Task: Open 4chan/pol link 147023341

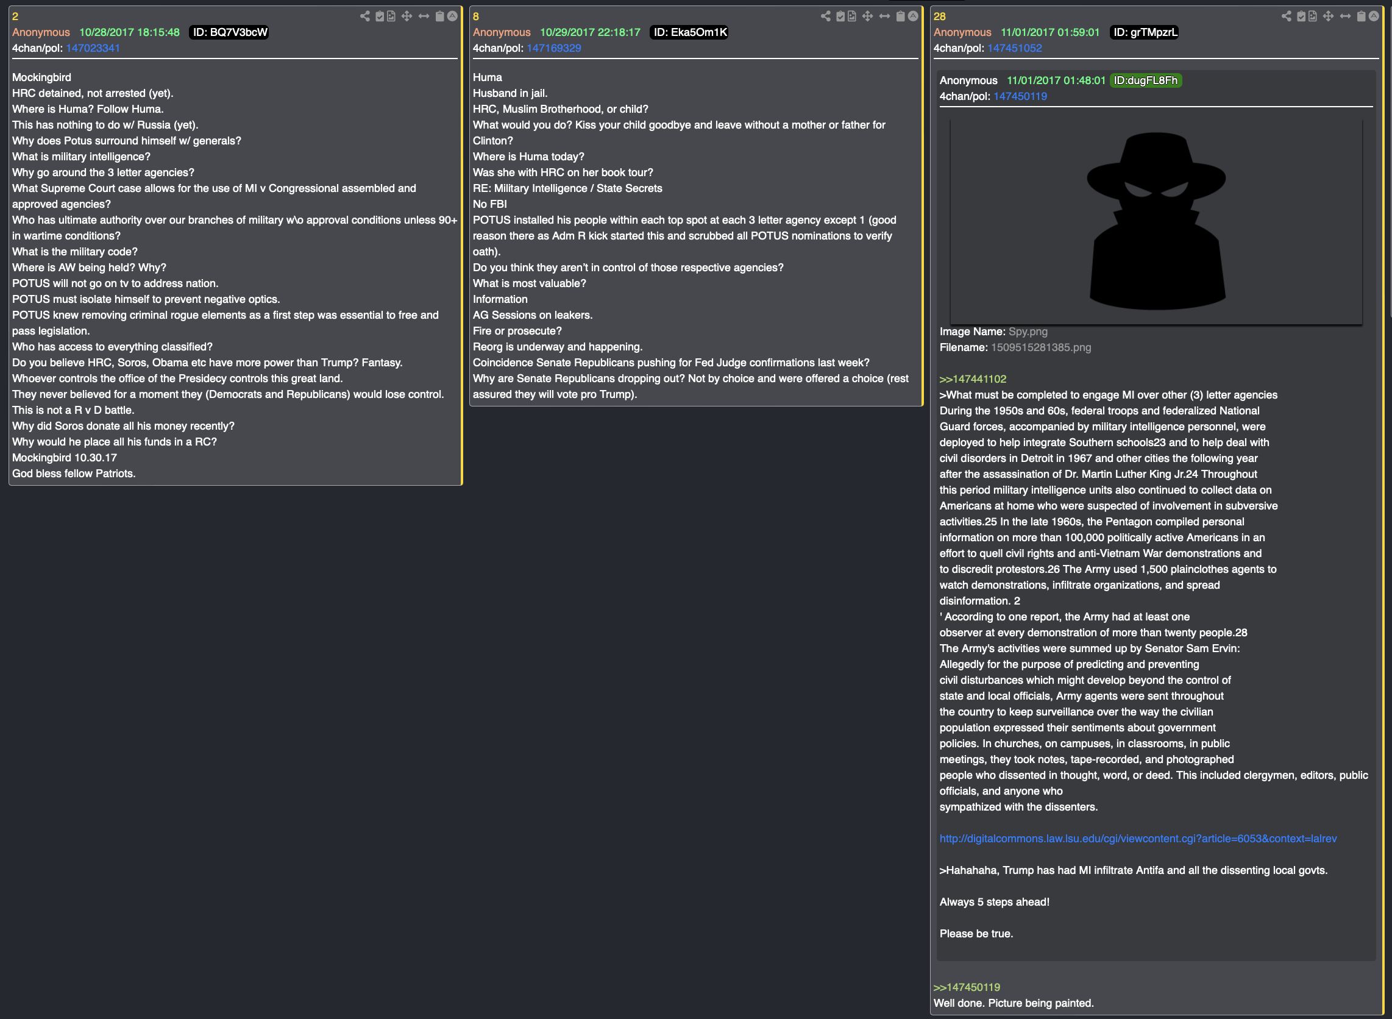Action: 93,48
